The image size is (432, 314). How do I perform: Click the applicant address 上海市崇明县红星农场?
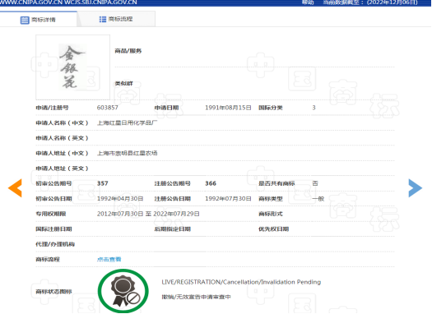click(128, 153)
